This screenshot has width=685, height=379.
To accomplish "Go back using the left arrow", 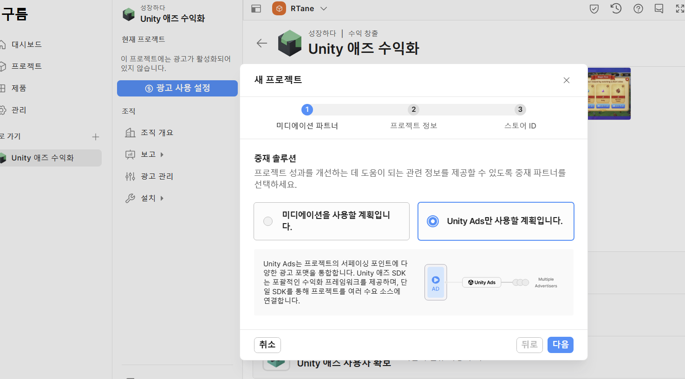I will [262, 43].
